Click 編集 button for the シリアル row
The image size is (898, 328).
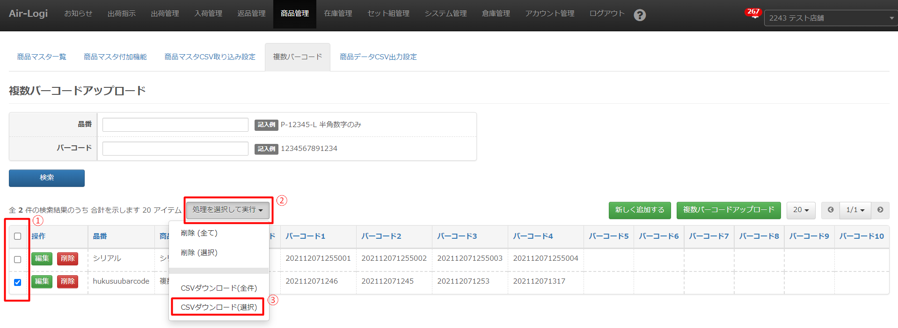pyautogui.click(x=42, y=258)
